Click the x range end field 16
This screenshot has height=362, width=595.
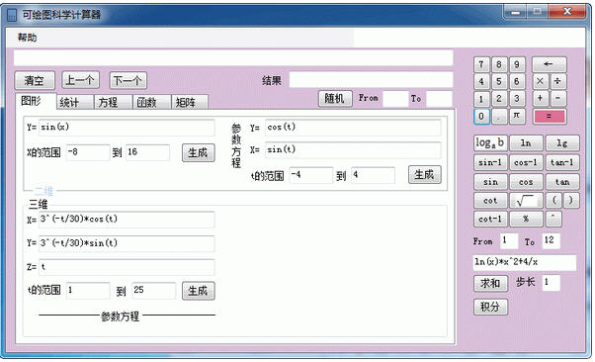[147, 152]
